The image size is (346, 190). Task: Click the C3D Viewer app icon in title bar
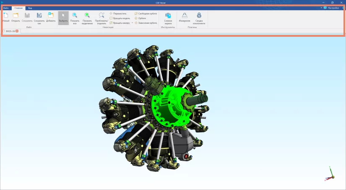[x=2, y=3]
